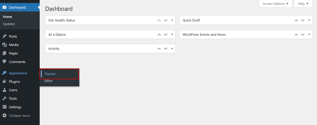Viewport: 317px width, 125px height.
Task: Move WordPress Events and News panel up
Action: coord(296,34)
